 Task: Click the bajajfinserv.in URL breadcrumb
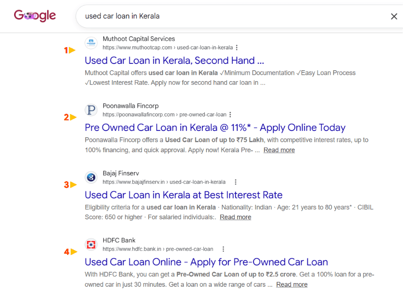point(164,182)
